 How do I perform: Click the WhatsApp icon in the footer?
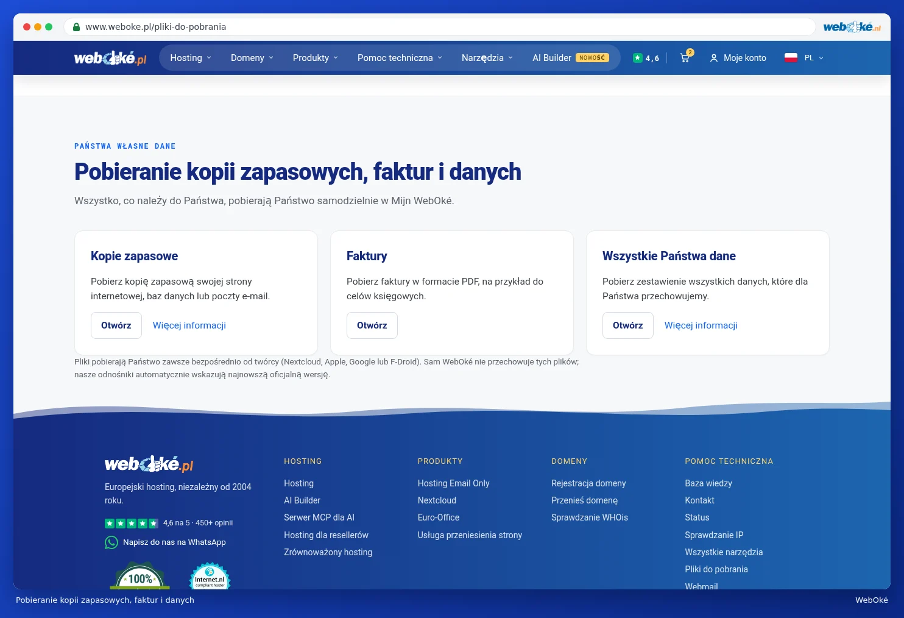[x=111, y=542]
